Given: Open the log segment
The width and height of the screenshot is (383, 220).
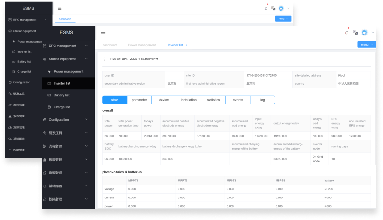Looking at the screenshot, I should click(x=263, y=100).
